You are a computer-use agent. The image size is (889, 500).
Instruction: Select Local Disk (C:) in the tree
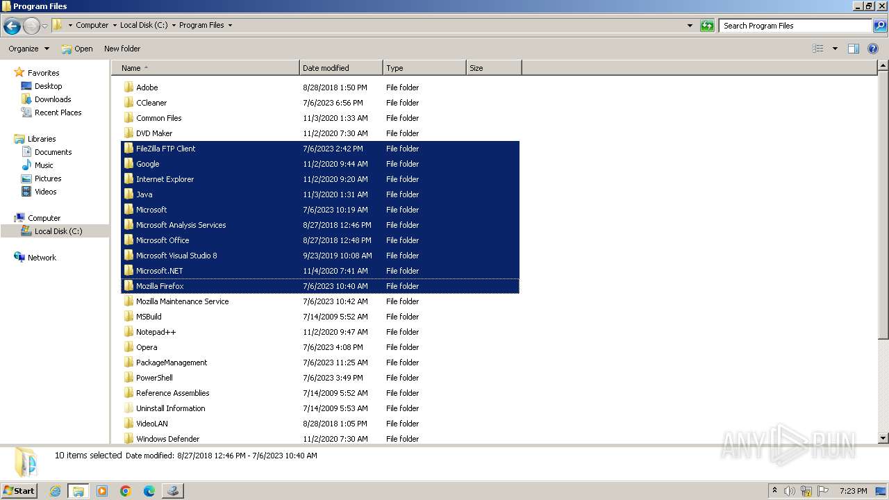coord(58,231)
